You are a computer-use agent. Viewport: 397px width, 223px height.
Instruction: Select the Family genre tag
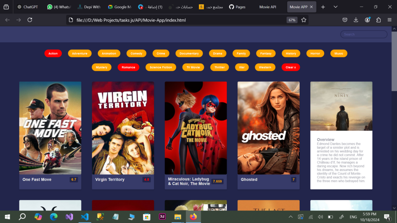241,53
